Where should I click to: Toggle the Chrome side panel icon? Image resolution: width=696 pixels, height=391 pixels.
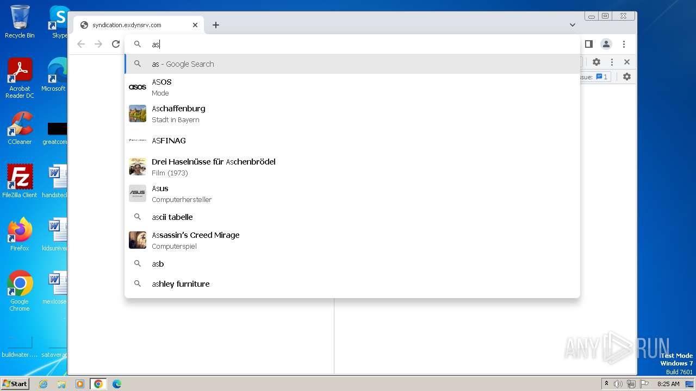588,44
